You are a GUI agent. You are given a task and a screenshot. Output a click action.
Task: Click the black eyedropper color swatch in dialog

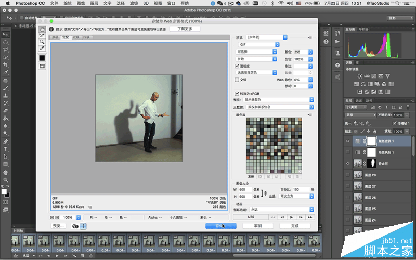tap(42, 58)
